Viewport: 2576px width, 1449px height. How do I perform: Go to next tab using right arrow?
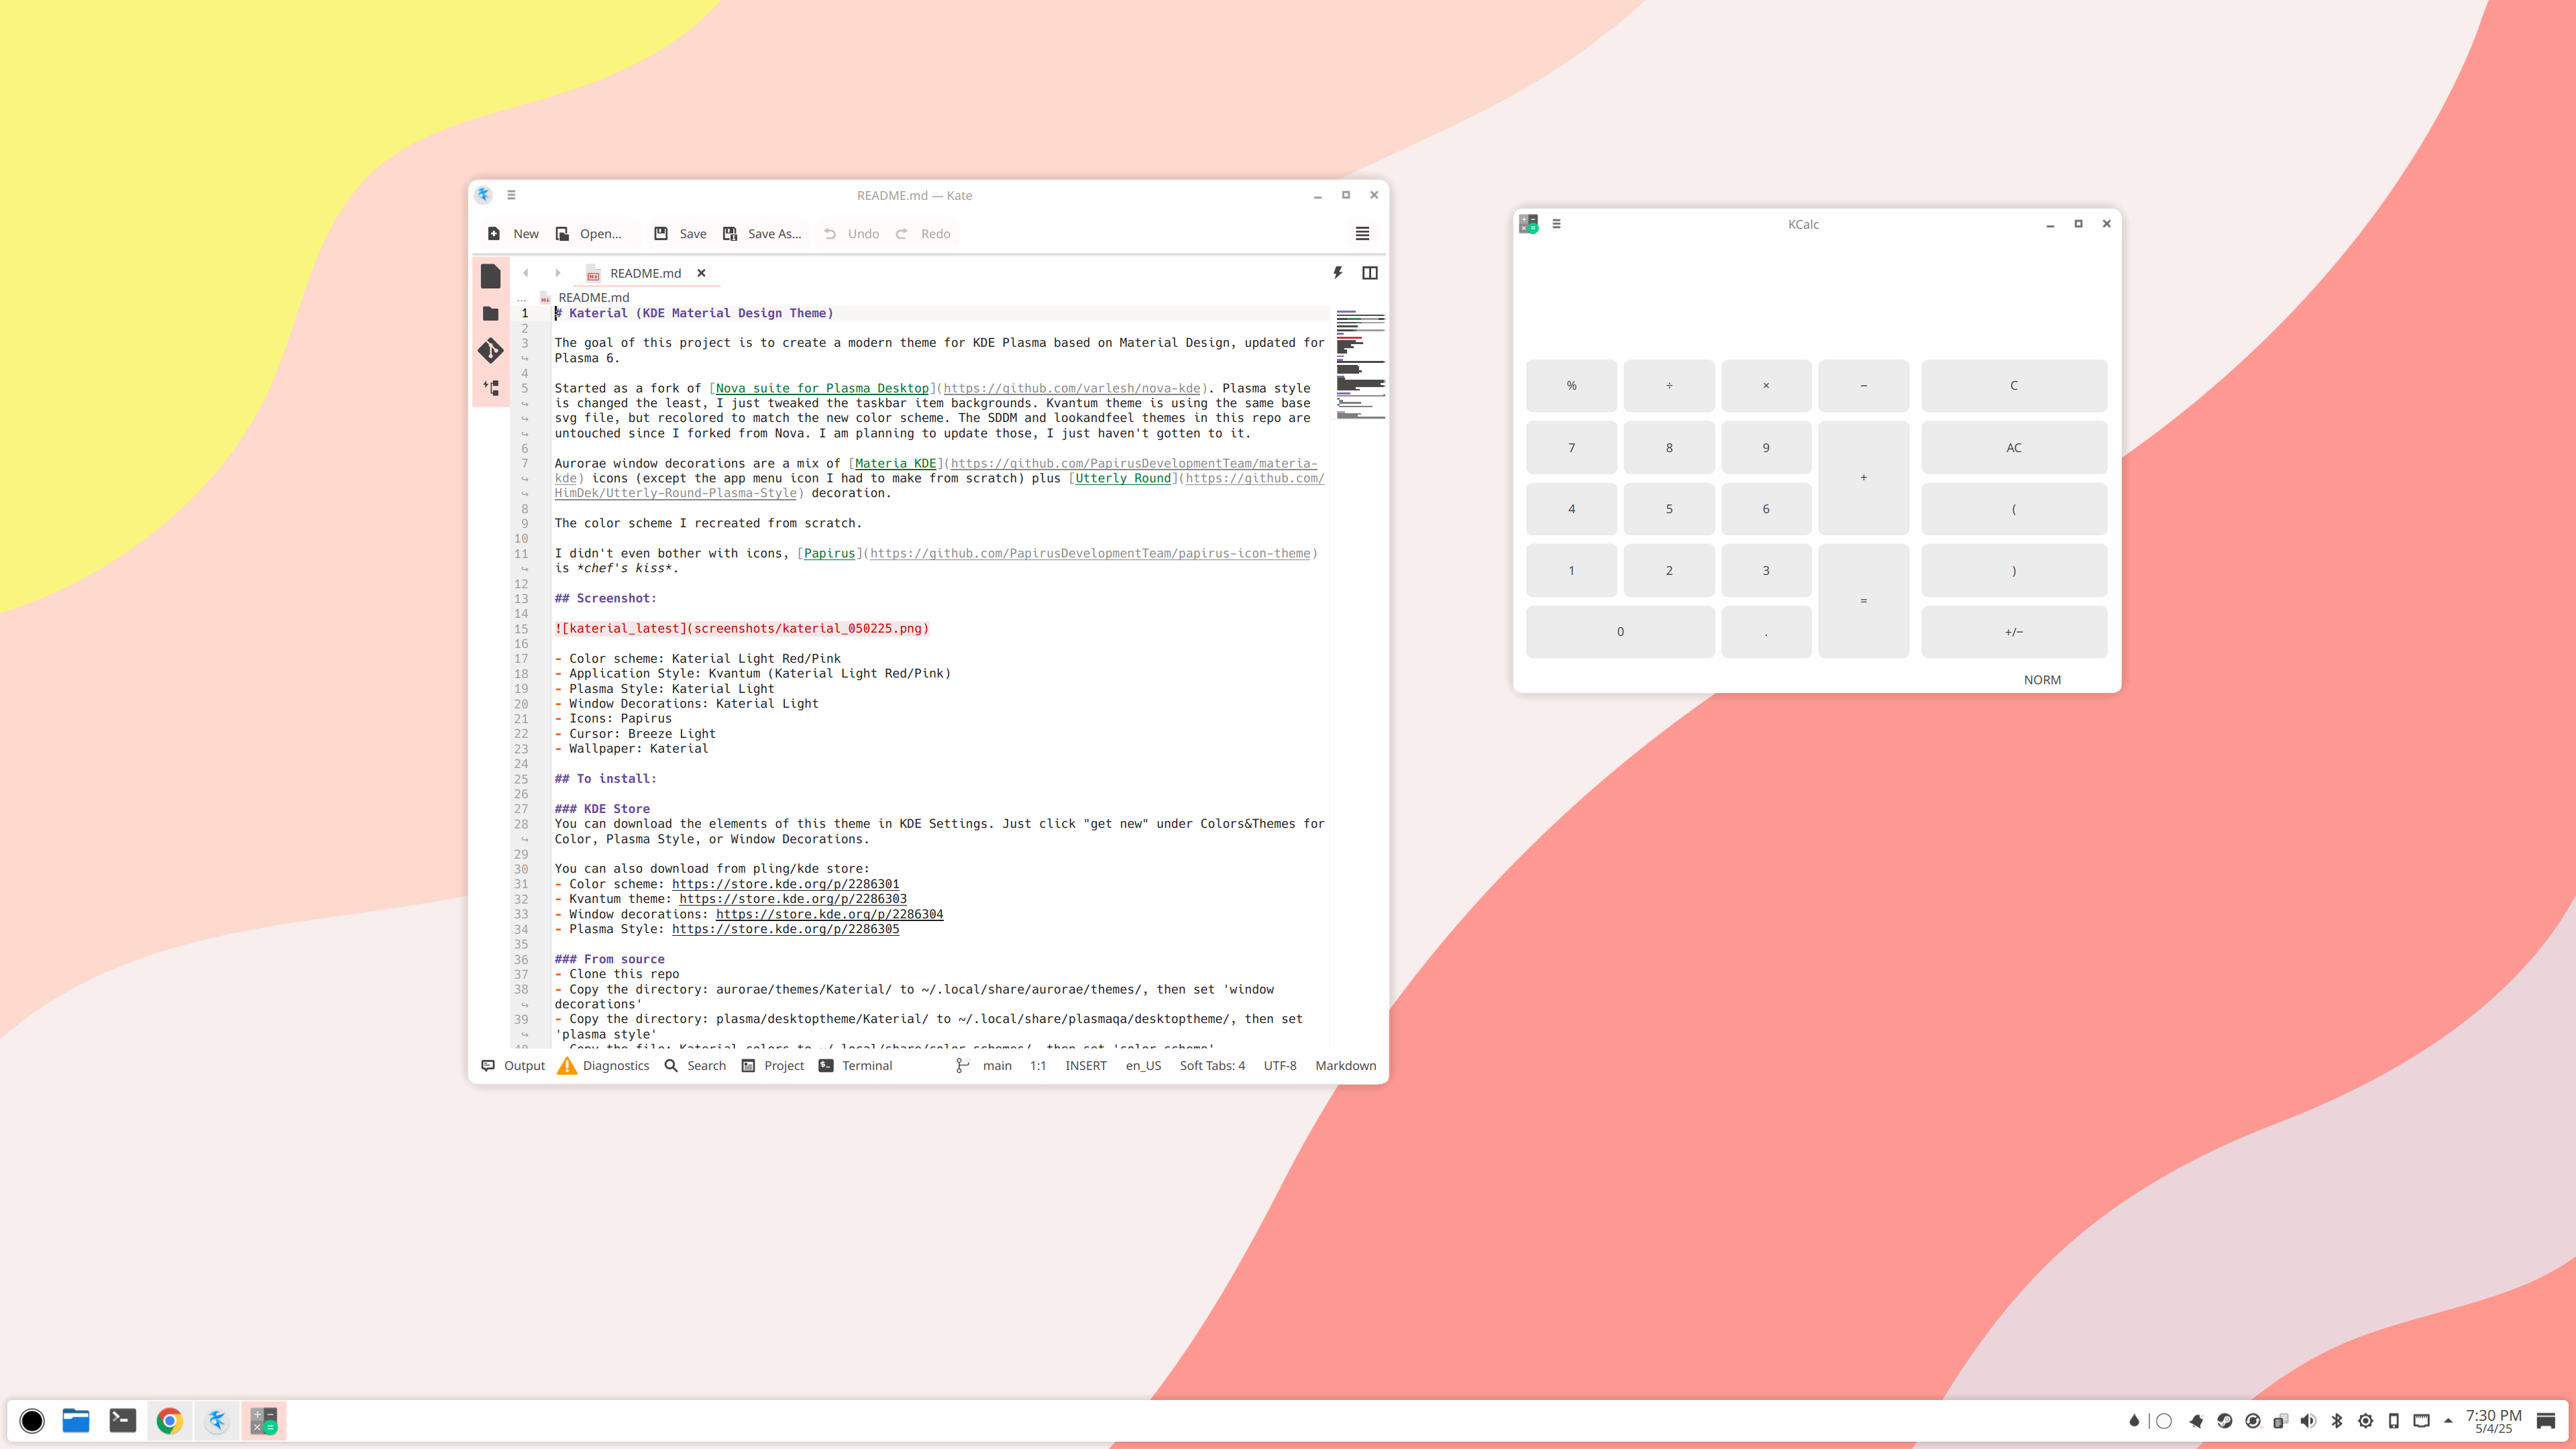click(x=558, y=273)
